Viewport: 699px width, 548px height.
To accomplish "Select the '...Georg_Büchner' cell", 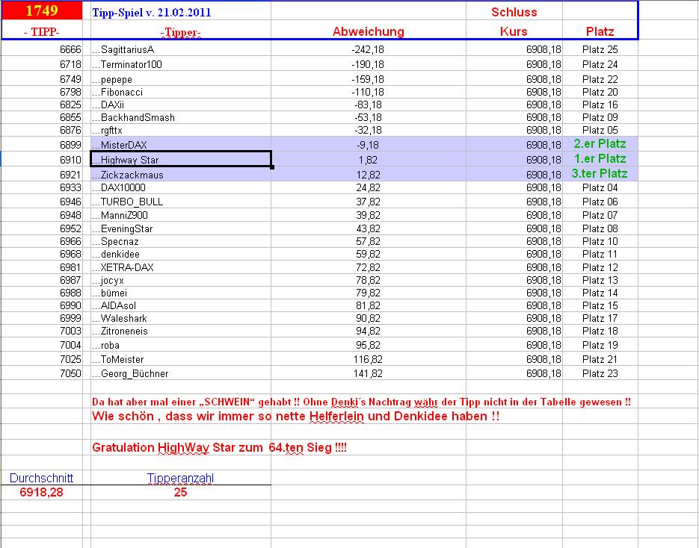I will (181, 373).
